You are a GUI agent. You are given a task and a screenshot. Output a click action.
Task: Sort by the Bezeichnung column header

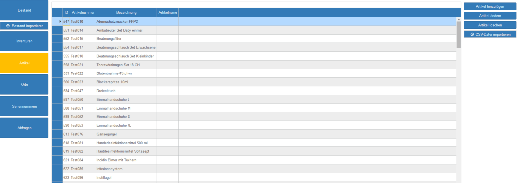[126, 12]
